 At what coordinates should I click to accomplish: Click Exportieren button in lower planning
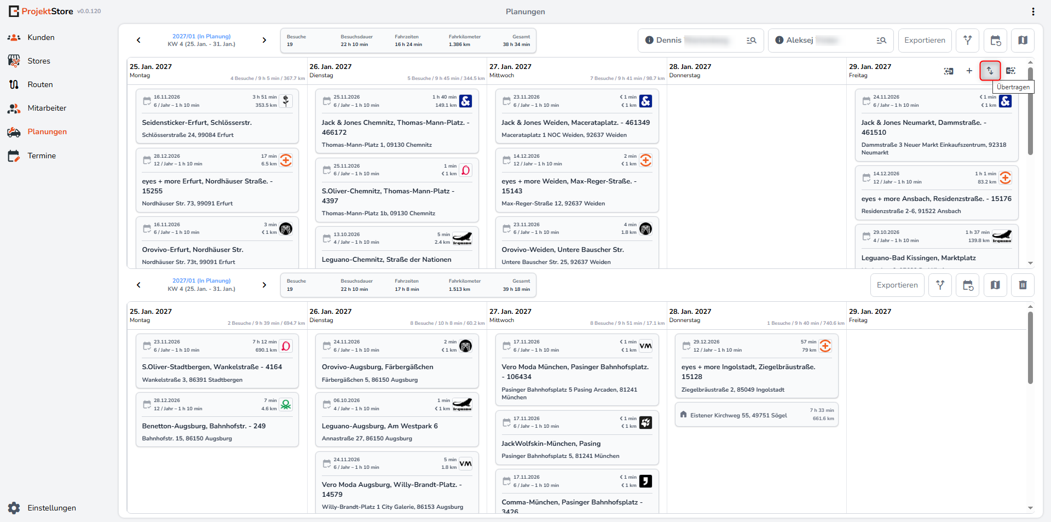point(897,285)
